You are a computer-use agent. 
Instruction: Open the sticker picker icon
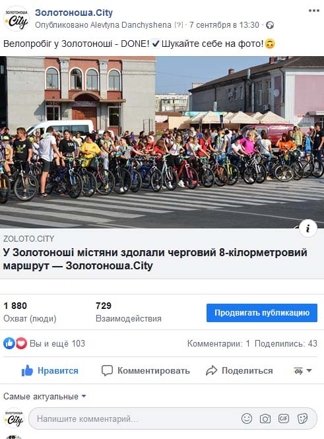pos(302,419)
